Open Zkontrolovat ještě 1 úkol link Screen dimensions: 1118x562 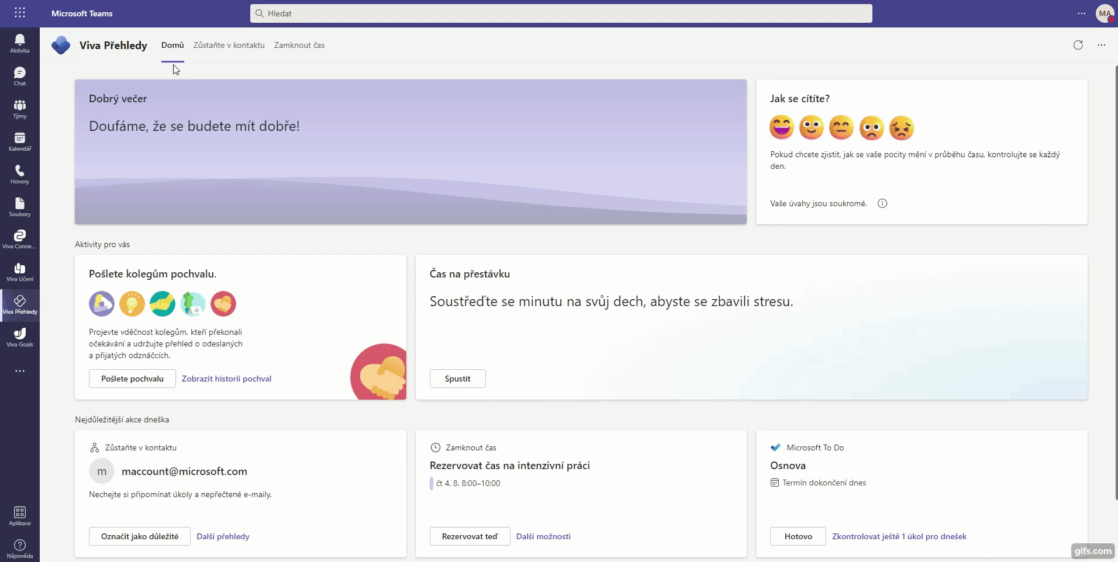tap(899, 536)
